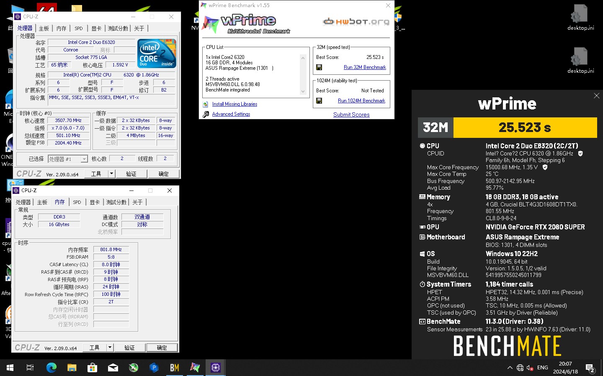
Task: Click the 801.8 MHz memory frequency field
Action: [111, 249]
